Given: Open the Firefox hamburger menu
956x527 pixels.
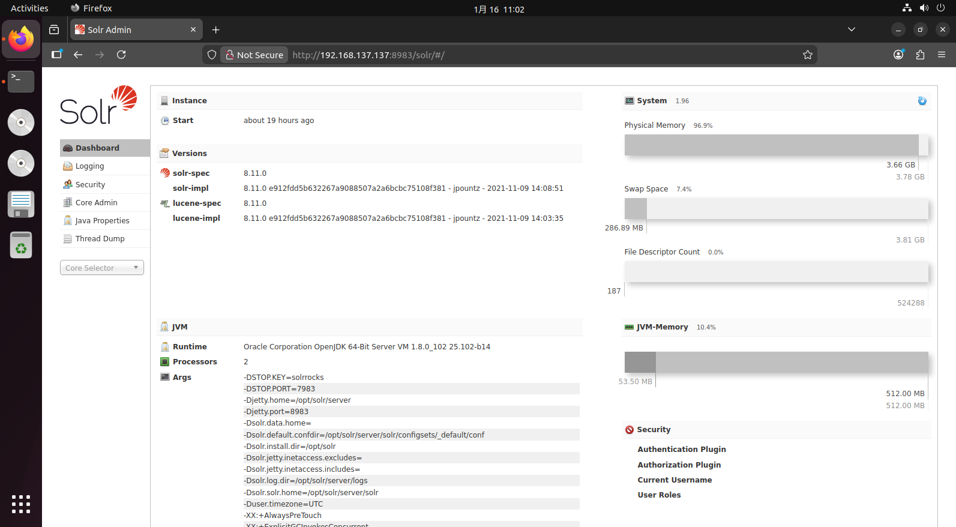Looking at the screenshot, I should click(x=942, y=55).
